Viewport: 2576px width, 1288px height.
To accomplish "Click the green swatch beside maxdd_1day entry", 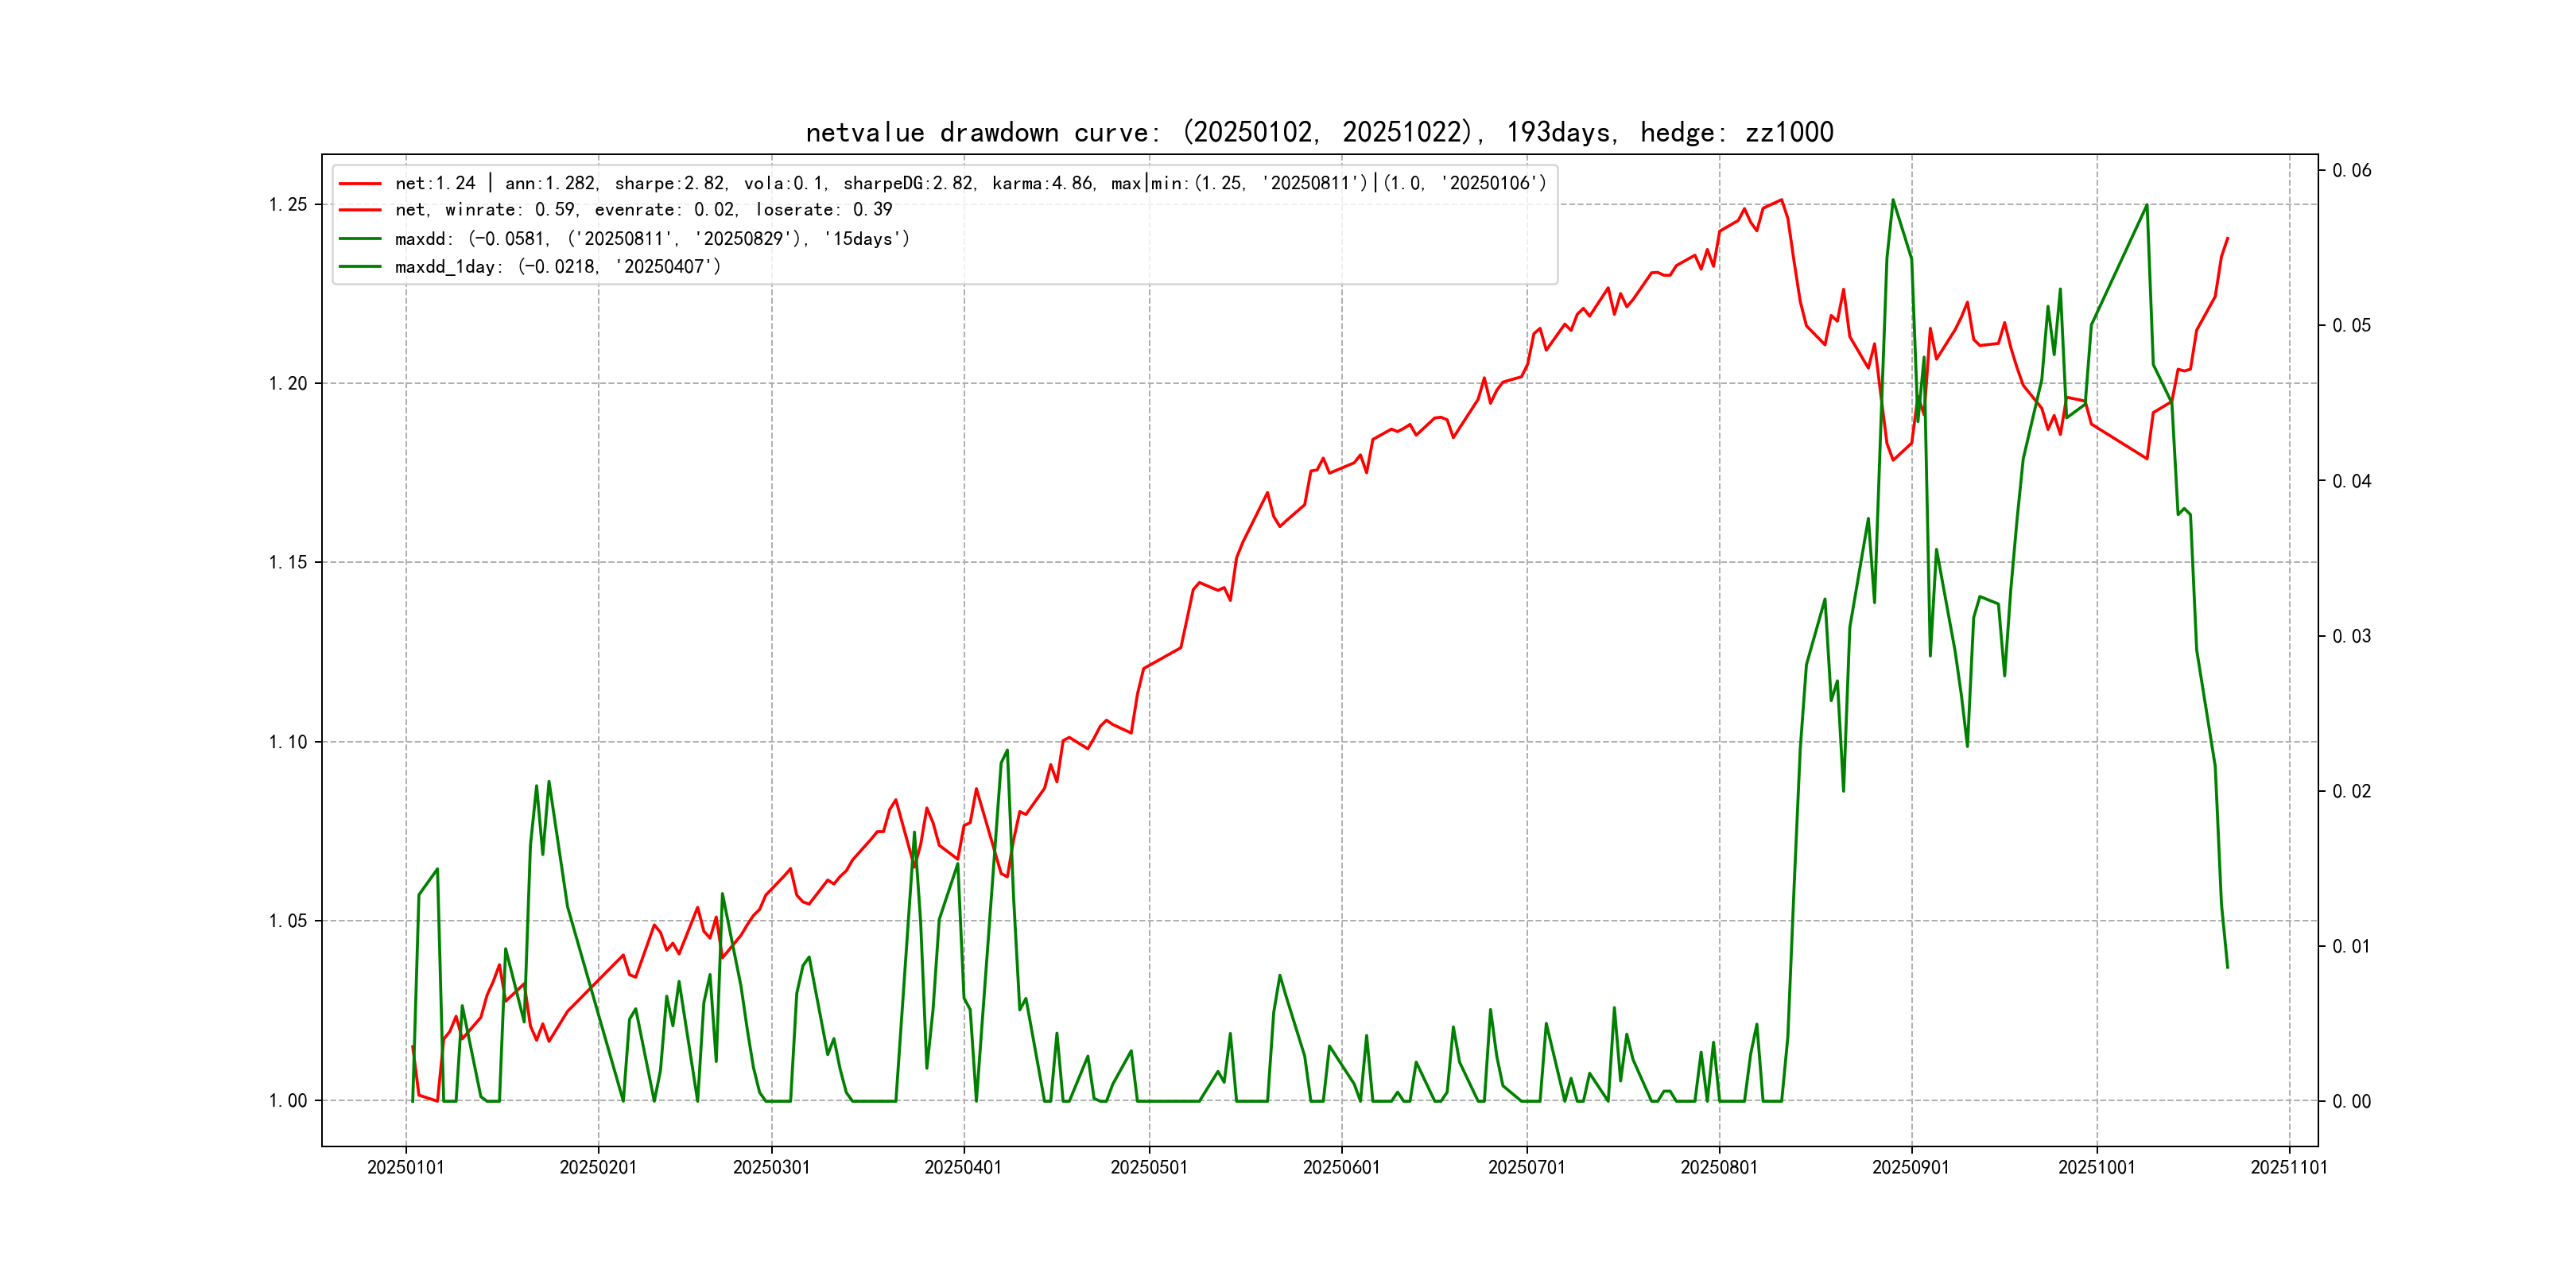I will pyautogui.click(x=360, y=267).
